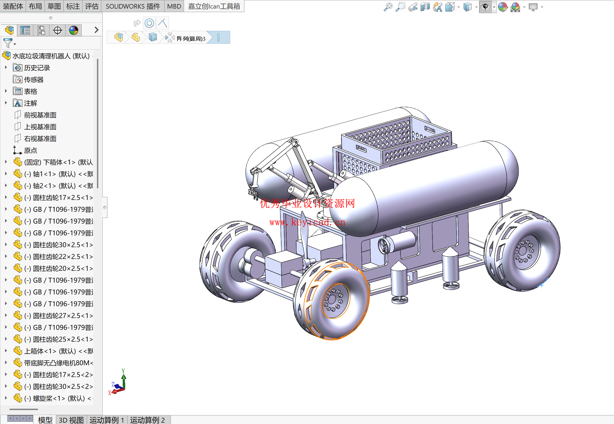Switch to the 草图 ribbon tab
Viewport: 614px width, 424px height.
(54, 6)
